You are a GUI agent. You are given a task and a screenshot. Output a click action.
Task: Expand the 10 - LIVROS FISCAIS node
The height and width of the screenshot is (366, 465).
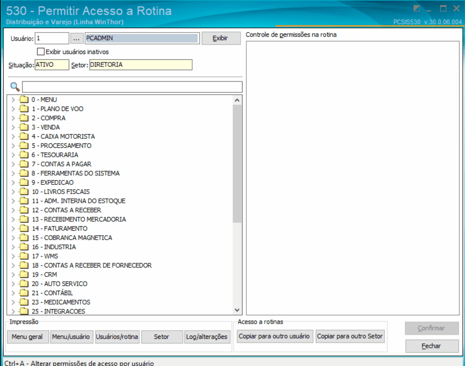coord(13,192)
